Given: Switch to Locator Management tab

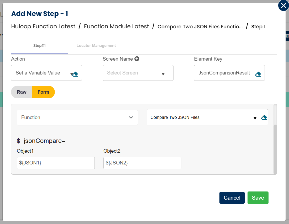Looking at the screenshot, I should pos(96,46).
